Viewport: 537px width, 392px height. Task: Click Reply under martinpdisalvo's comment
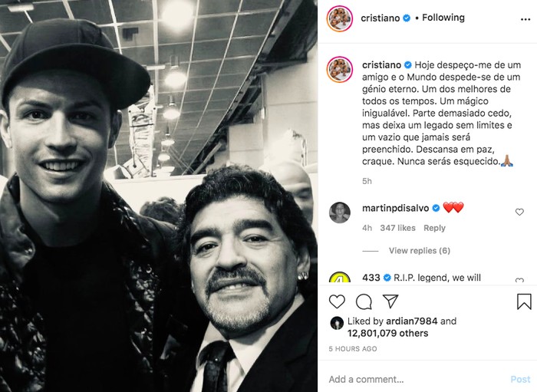434,228
